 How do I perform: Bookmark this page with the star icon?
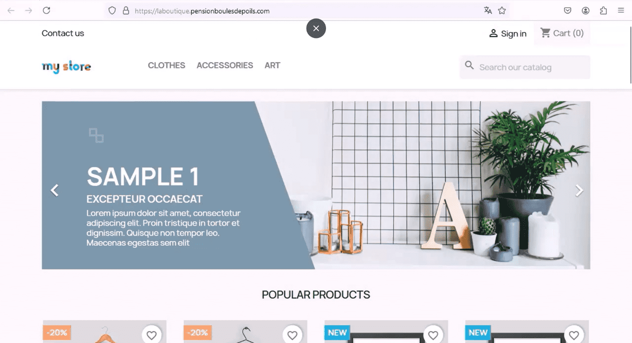502,11
